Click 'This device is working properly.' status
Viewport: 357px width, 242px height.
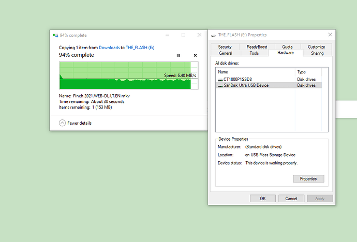point(272,163)
